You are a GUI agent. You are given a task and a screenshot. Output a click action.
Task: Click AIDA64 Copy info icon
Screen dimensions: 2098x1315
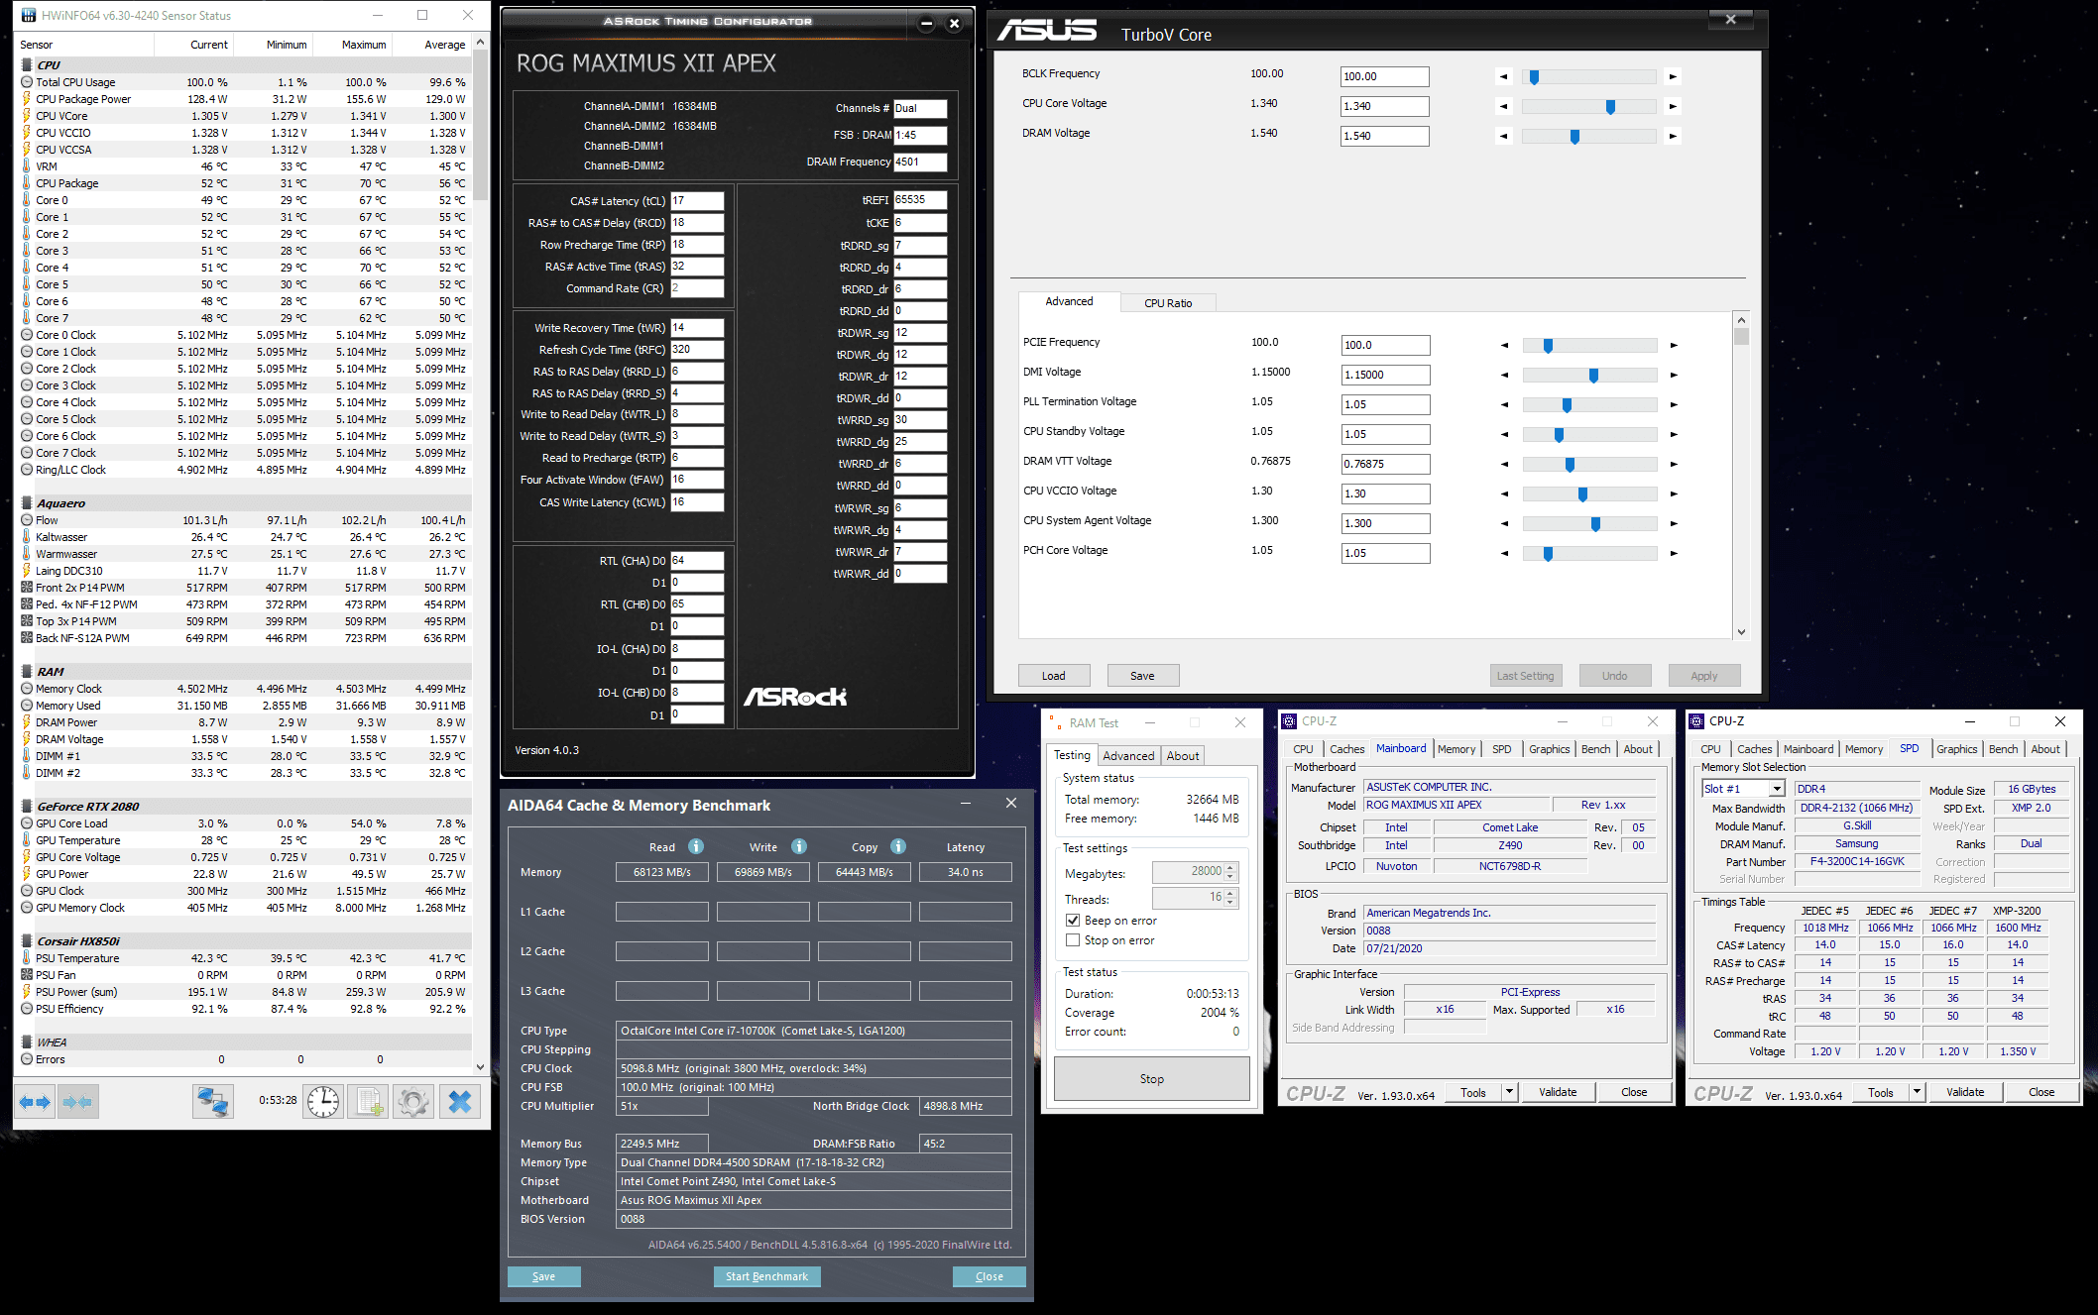[x=898, y=846]
